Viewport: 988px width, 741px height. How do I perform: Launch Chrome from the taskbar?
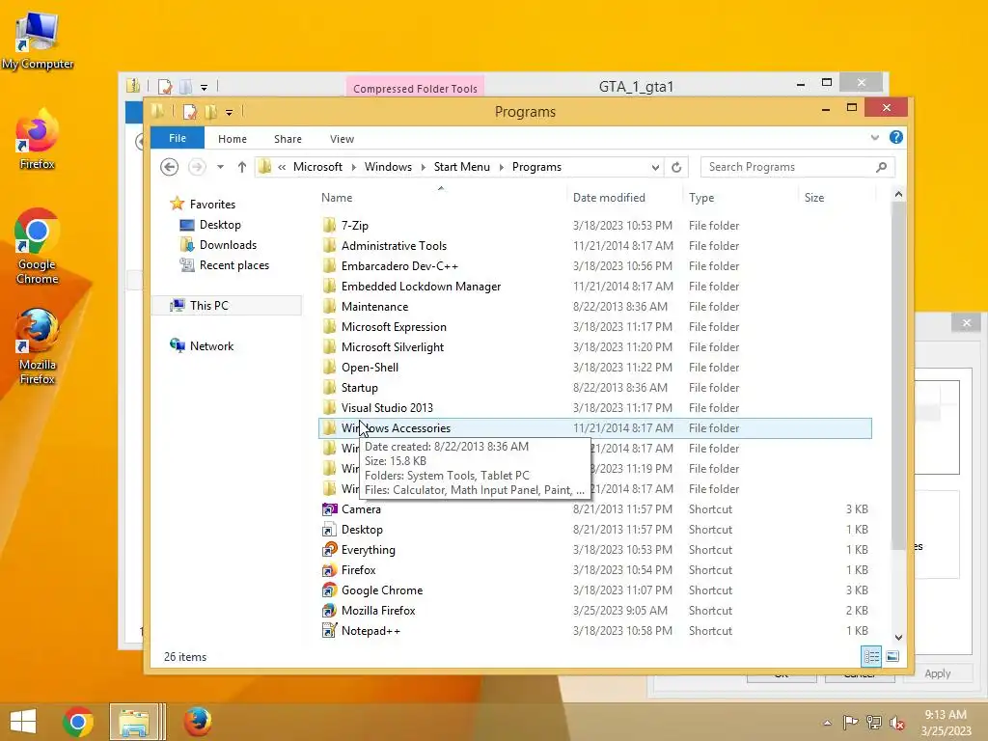78,722
